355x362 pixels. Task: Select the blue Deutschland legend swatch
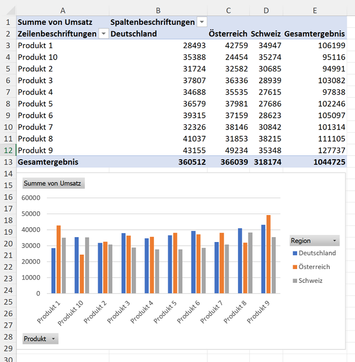(295, 253)
